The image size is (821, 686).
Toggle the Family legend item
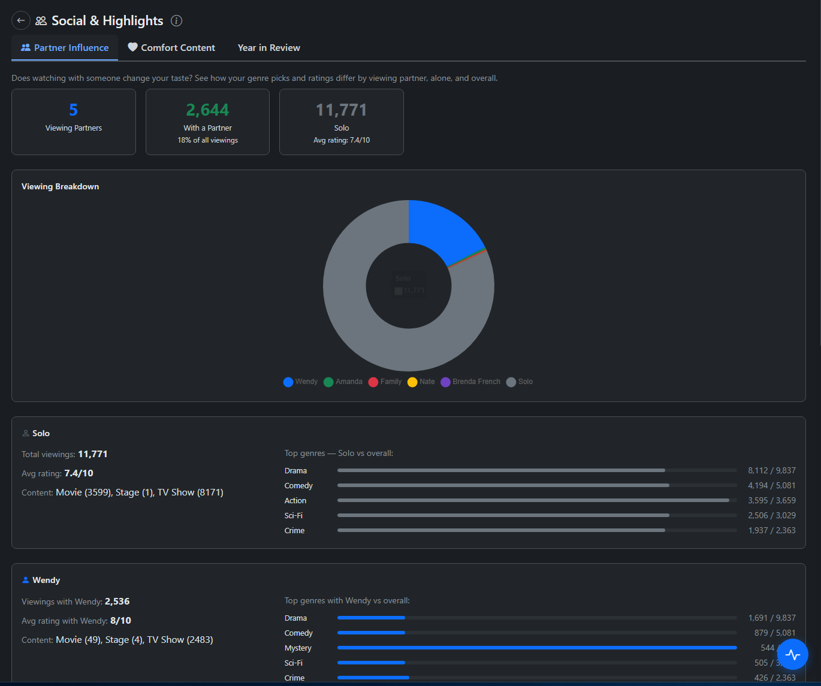click(x=385, y=382)
